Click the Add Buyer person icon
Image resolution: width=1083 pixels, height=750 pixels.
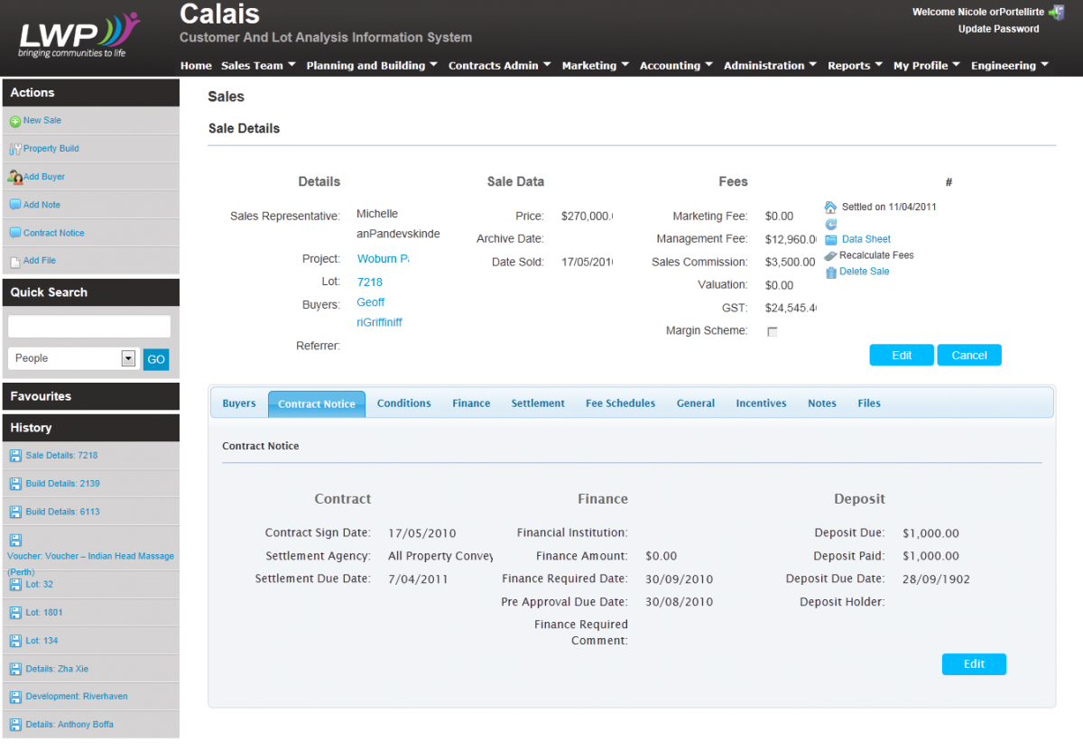coord(14,178)
